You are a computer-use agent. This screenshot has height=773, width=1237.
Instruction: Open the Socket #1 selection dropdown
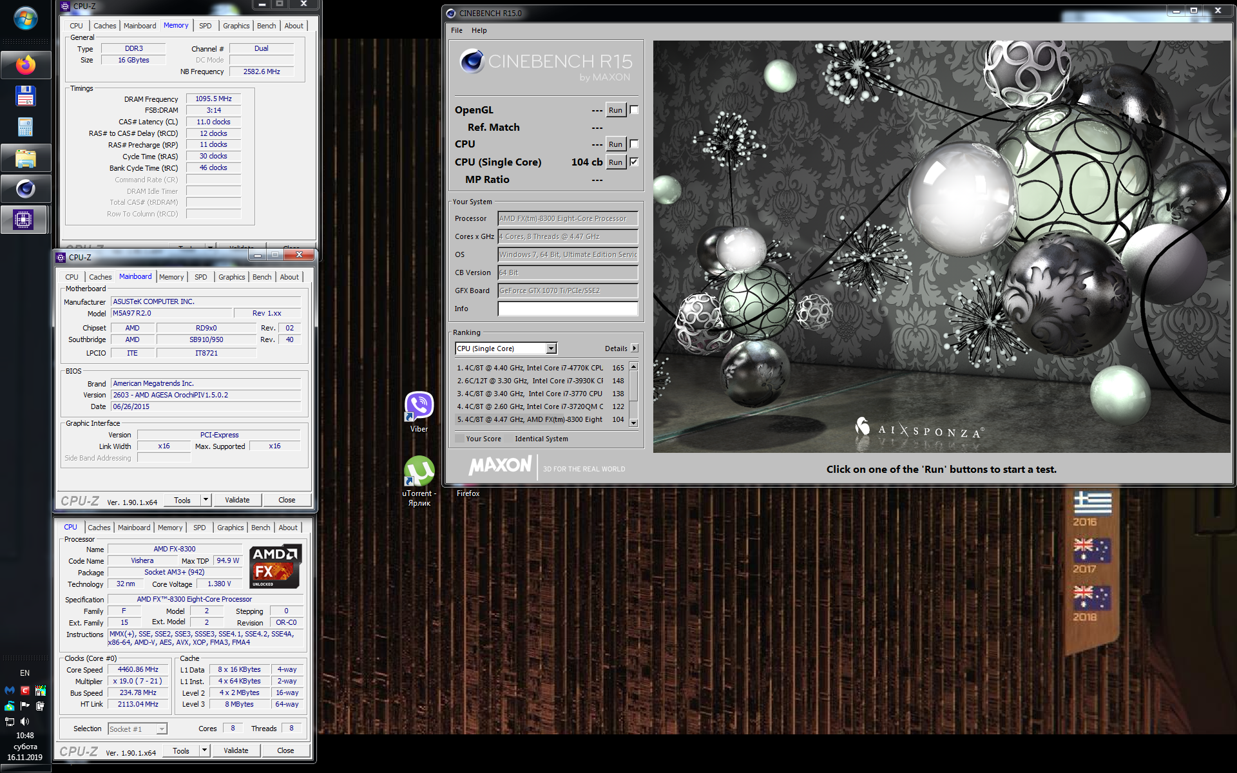138,729
